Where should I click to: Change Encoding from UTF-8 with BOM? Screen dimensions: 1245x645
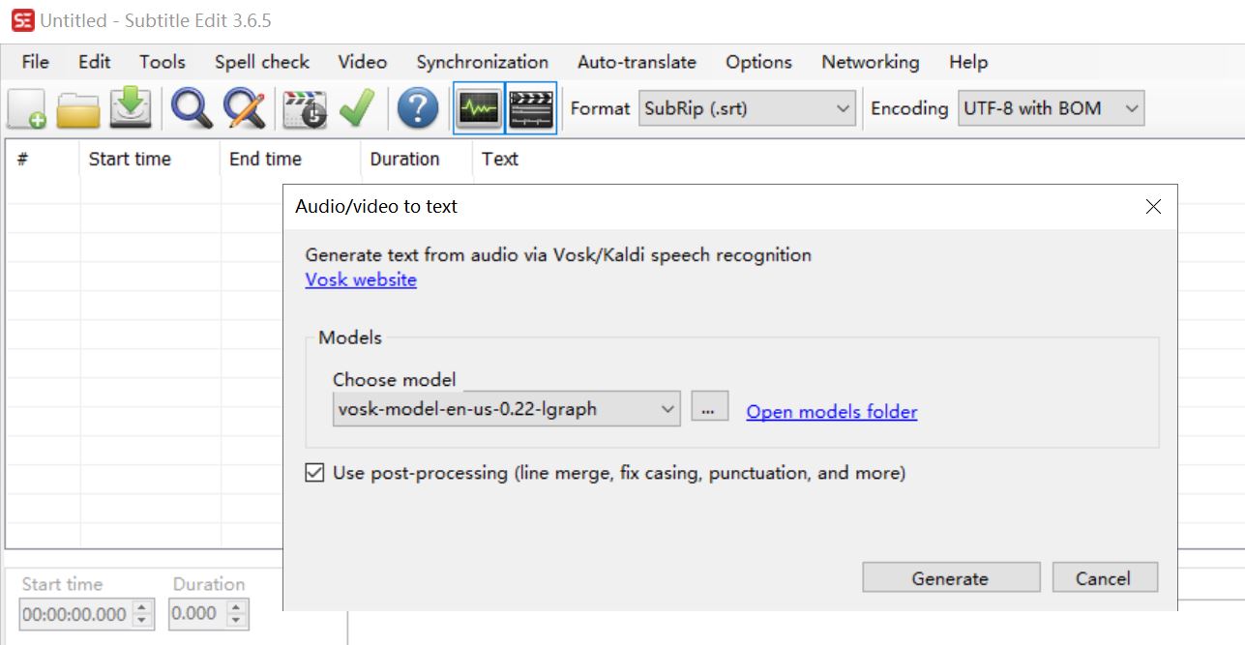[1133, 108]
